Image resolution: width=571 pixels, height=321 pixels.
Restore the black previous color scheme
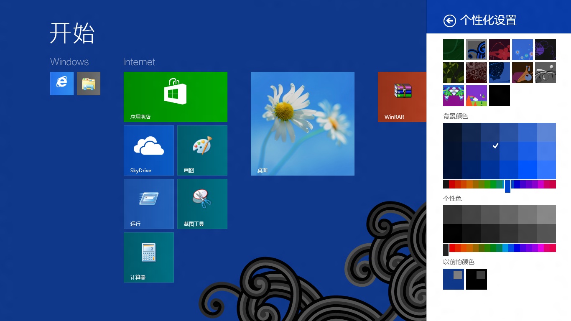[x=477, y=279]
